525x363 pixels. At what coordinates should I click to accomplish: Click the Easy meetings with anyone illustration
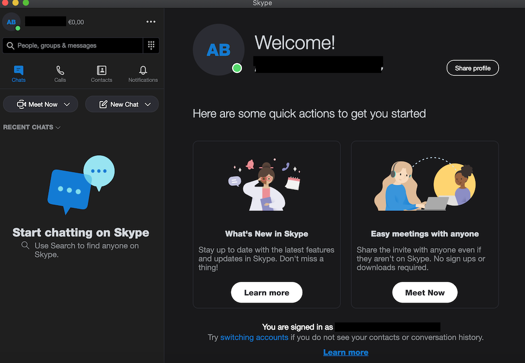click(425, 184)
